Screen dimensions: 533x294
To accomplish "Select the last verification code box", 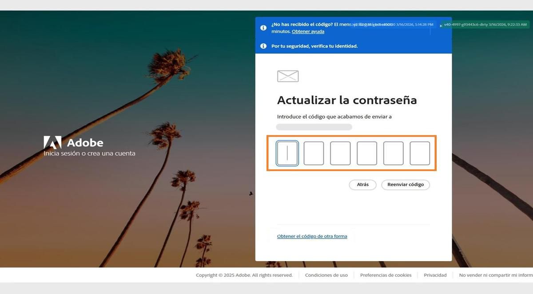I will click(x=420, y=153).
